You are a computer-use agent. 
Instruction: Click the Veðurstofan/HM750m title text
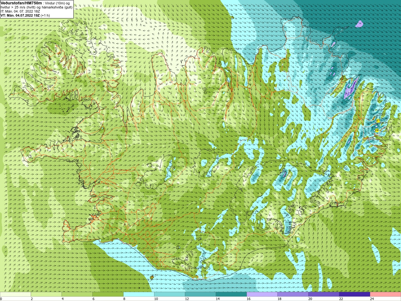click(21, 3)
